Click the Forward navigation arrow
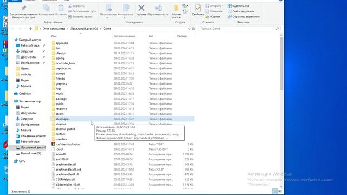Image resolution: width=347 pixels, height=195 pixels. 20,29
